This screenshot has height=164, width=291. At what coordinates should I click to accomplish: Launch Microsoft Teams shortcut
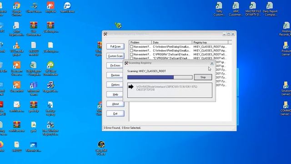(34, 89)
